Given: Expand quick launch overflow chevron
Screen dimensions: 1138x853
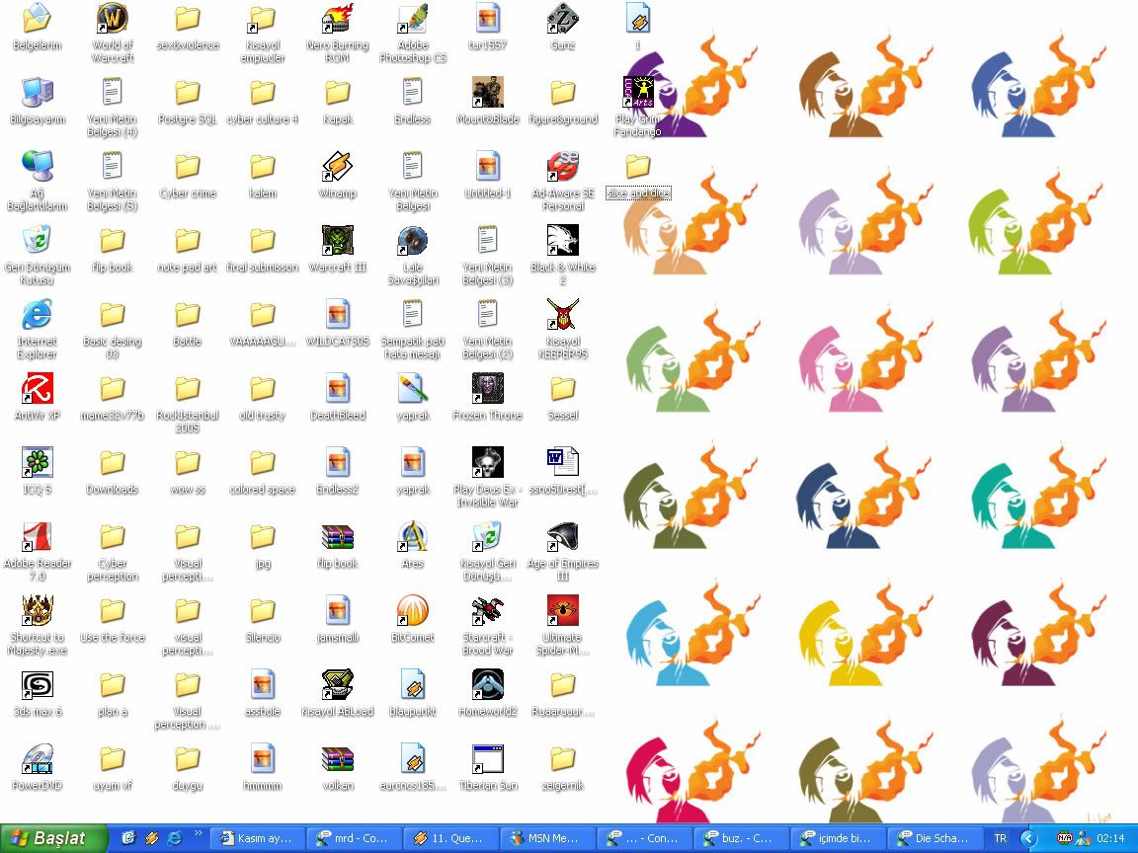Looking at the screenshot, I should tap(198, 833).
